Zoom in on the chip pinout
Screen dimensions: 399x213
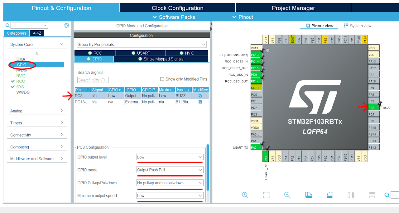click(x=245, y=195)
